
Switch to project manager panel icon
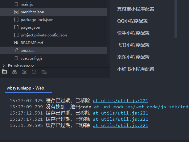[x=5, y=72]
